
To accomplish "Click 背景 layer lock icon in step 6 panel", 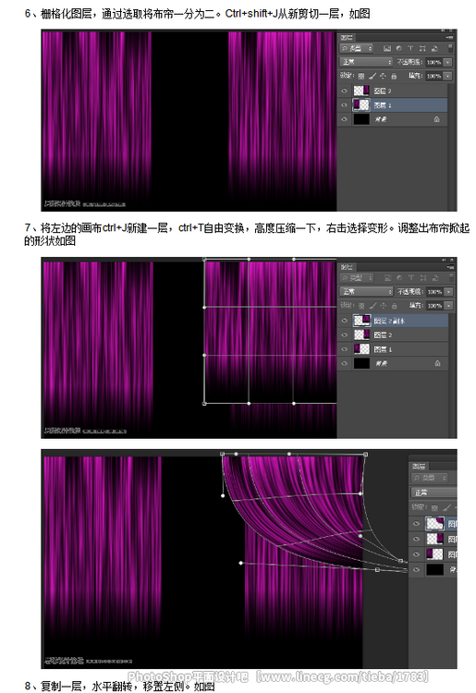I will pyautogui.click(x=436, y=119).
